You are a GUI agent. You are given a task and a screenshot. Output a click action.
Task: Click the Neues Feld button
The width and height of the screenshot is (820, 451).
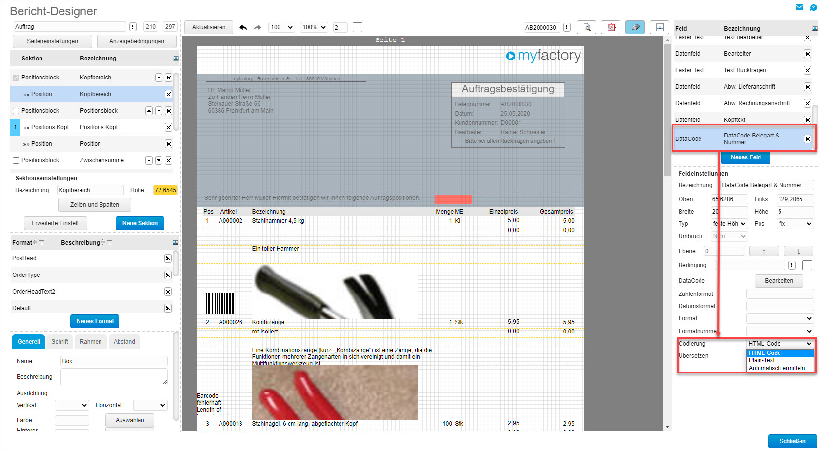click(745, 157)
